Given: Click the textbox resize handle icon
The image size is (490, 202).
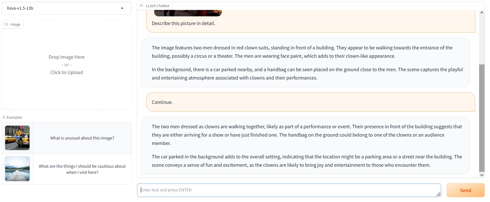Looking at the screenshot, I should coord(438,194).
